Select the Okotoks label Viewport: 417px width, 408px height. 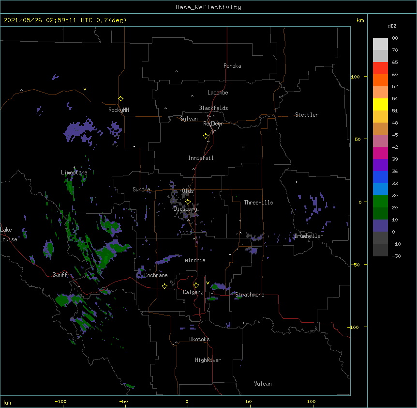click(x=199, y=339)
